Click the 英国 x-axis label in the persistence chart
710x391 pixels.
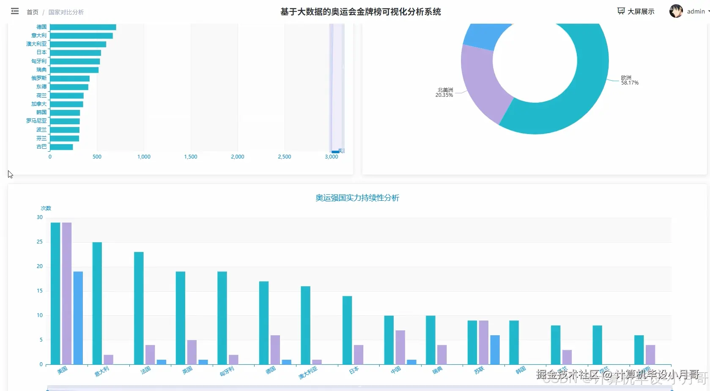[x=187, y=370]
